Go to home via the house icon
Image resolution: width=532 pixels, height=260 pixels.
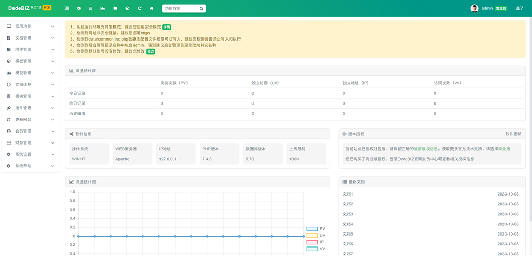151,9
